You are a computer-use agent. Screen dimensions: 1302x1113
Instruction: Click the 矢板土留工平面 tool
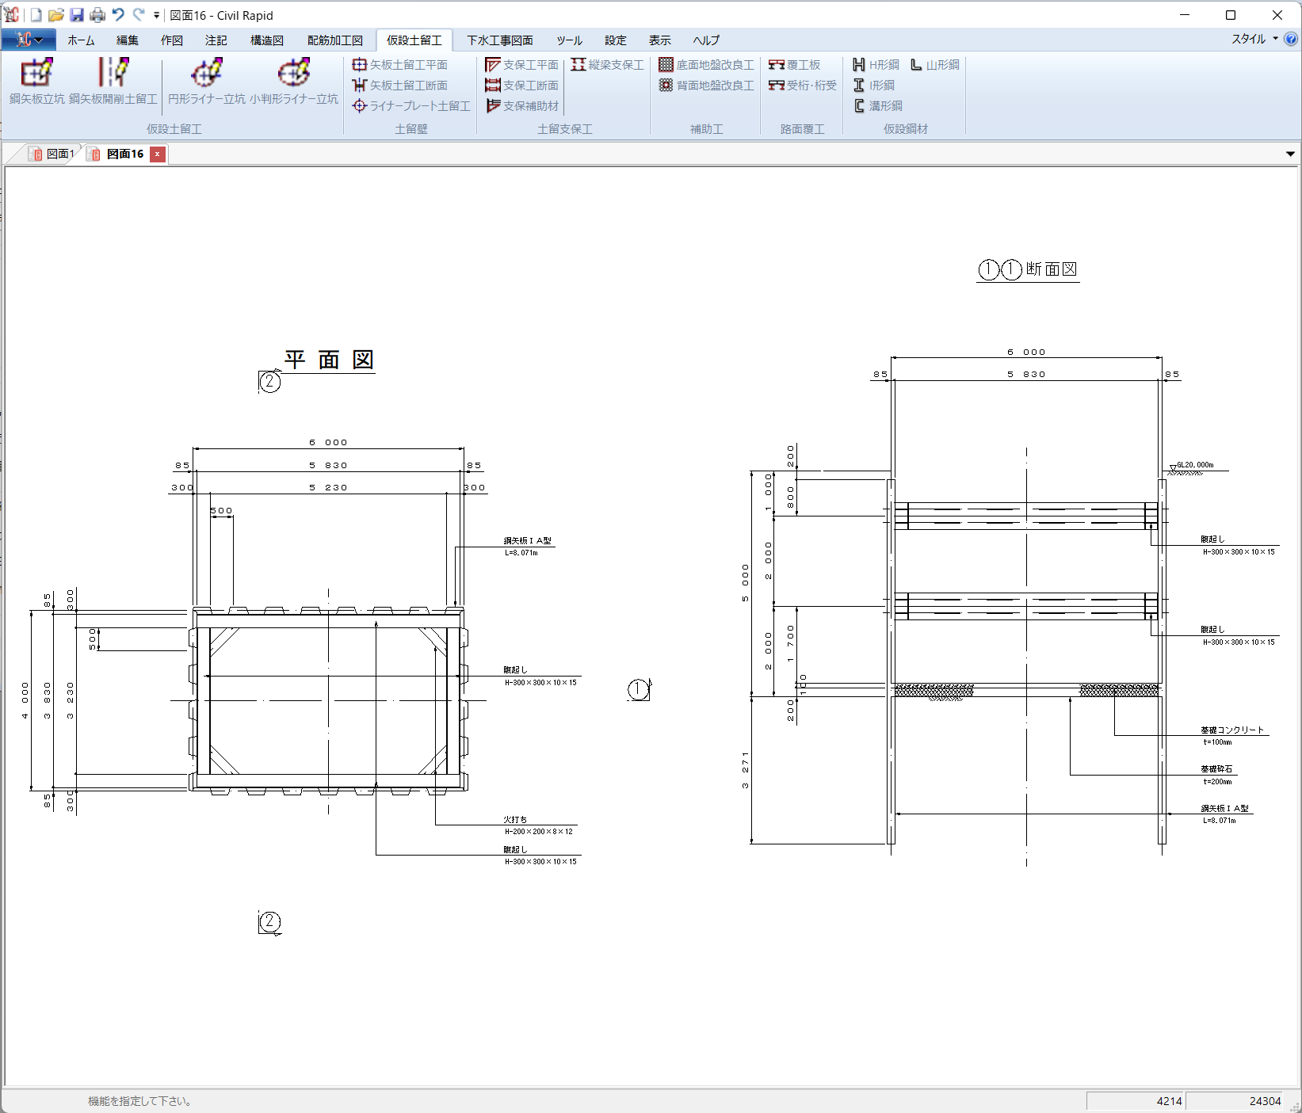pos(400,65)
